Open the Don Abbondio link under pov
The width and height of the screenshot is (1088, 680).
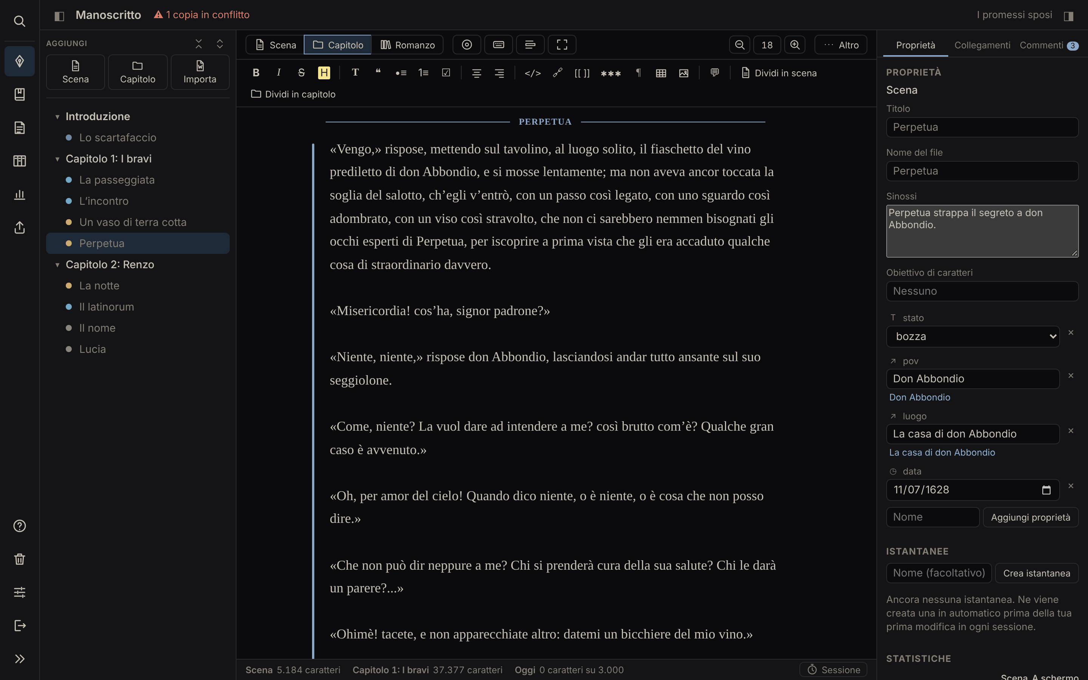click(x=920, y=397)
